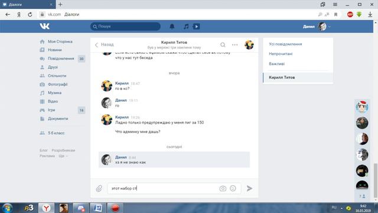The height and width of the screenshot is (213, 378).
Task: Click the green download extension arrow
Action: pos(359,14)
